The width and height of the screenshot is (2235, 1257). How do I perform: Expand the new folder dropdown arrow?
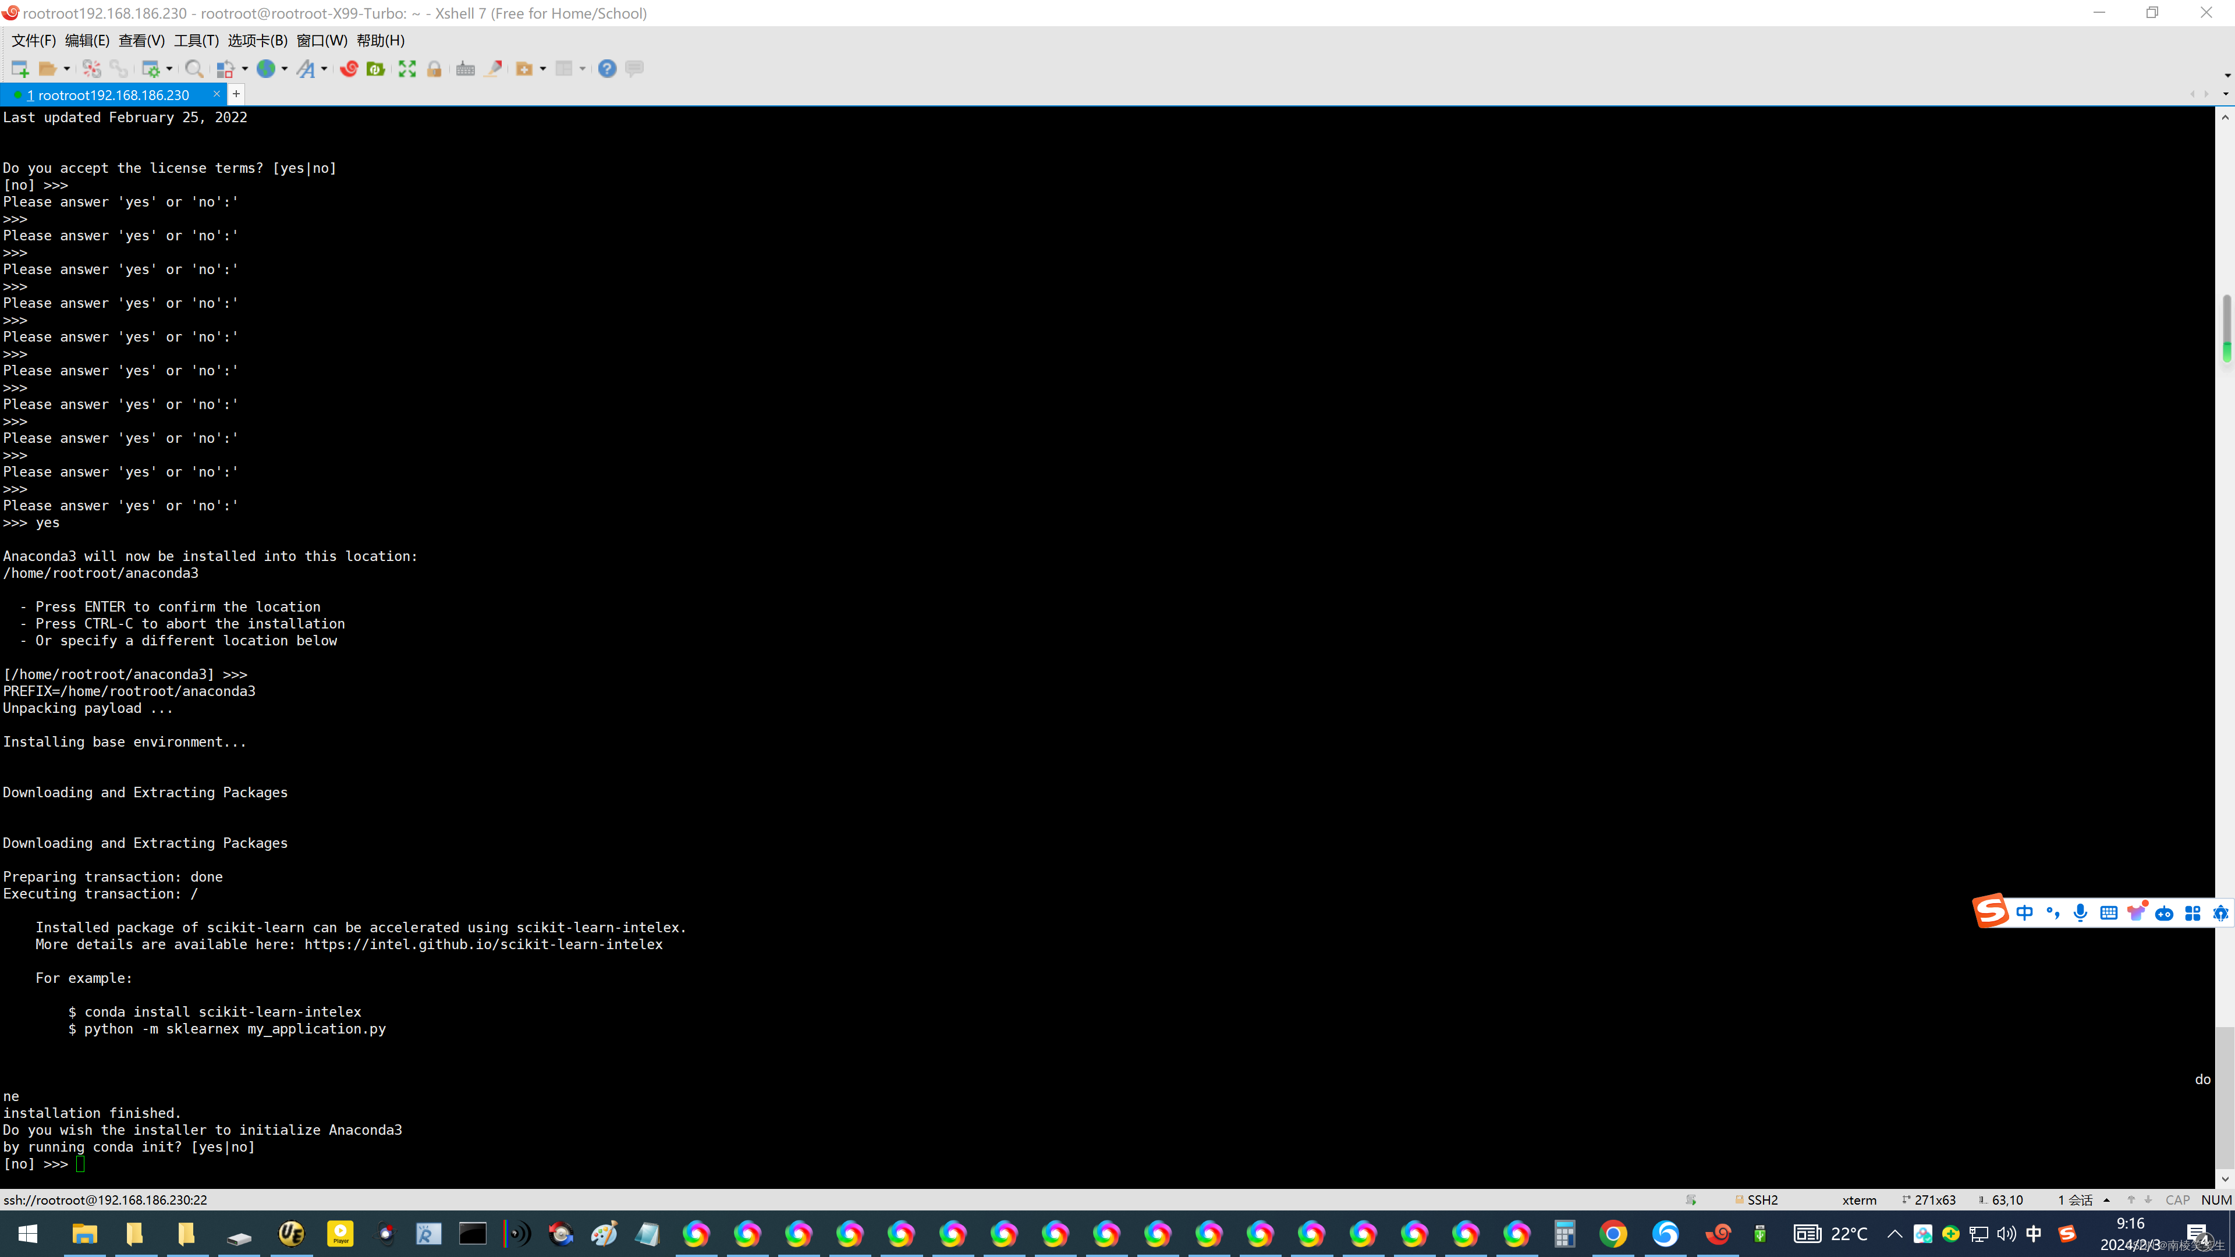[x=543, y=69]
